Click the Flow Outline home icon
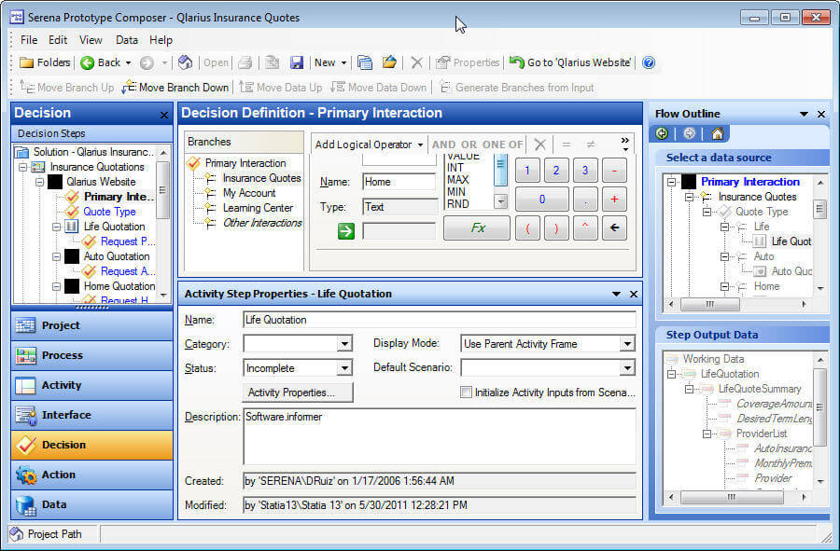Screen dimensions: 840x551 pos(718,133)
